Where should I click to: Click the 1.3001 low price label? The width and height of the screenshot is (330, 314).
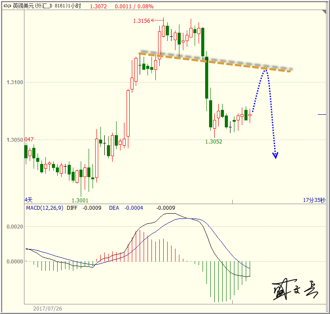(80, 201)
